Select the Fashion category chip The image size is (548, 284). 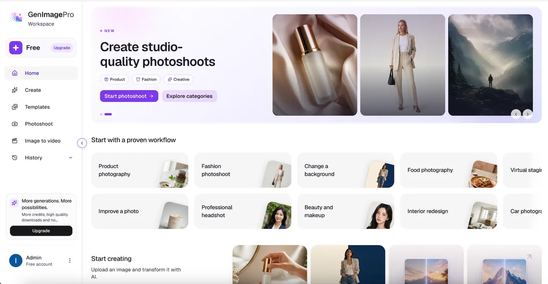pos(146,79)
